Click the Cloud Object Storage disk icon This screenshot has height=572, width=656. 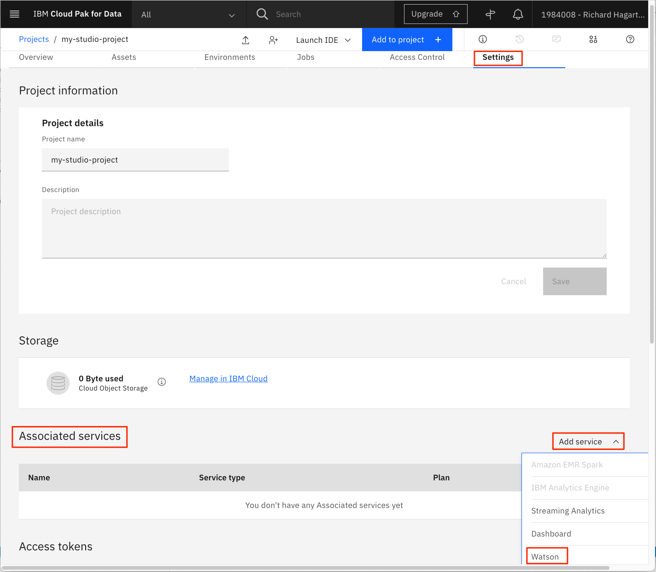(58, 383)
